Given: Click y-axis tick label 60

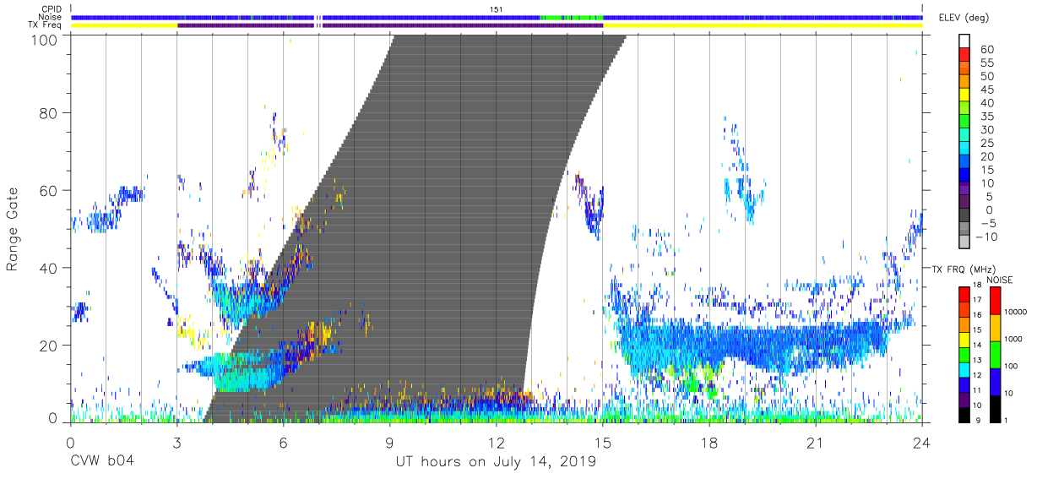Looking at the screenshot, I should [x=49, y=190].
